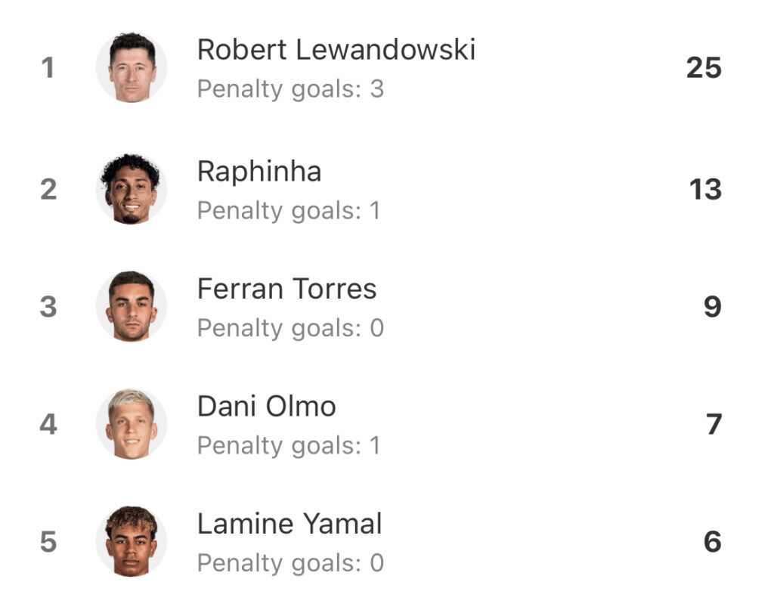Tap Raphinha's profile photo
This screenshot has width=774, height=607.
pos(132,189)
